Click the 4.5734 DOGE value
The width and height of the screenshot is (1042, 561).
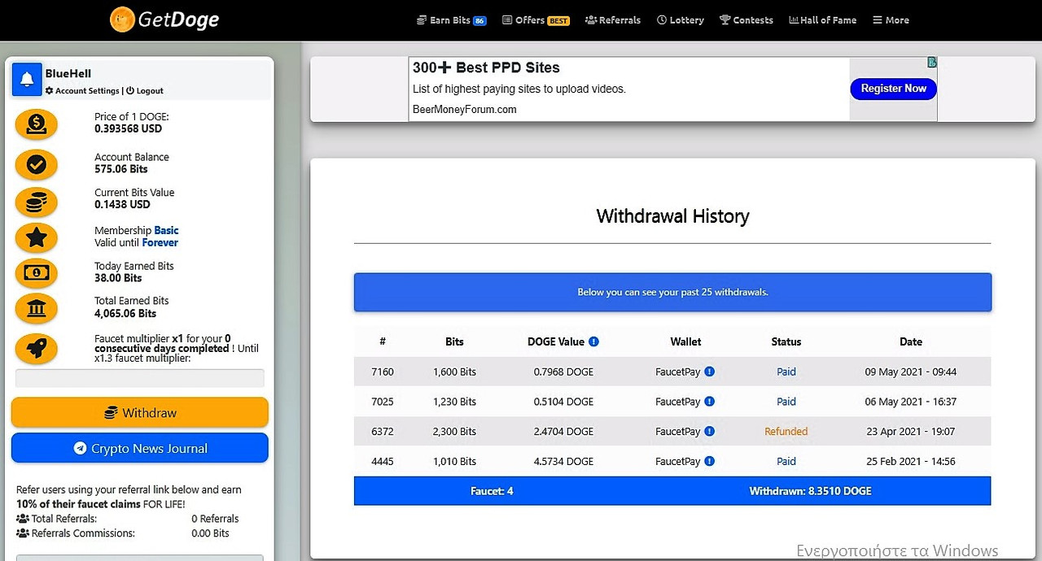click(563, 461)
